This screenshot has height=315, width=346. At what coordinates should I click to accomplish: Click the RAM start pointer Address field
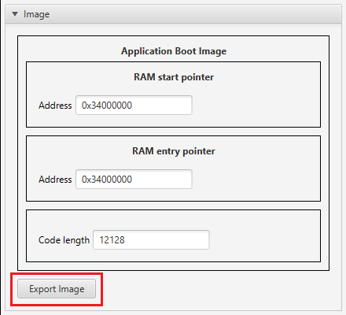(x=134, y=106)
